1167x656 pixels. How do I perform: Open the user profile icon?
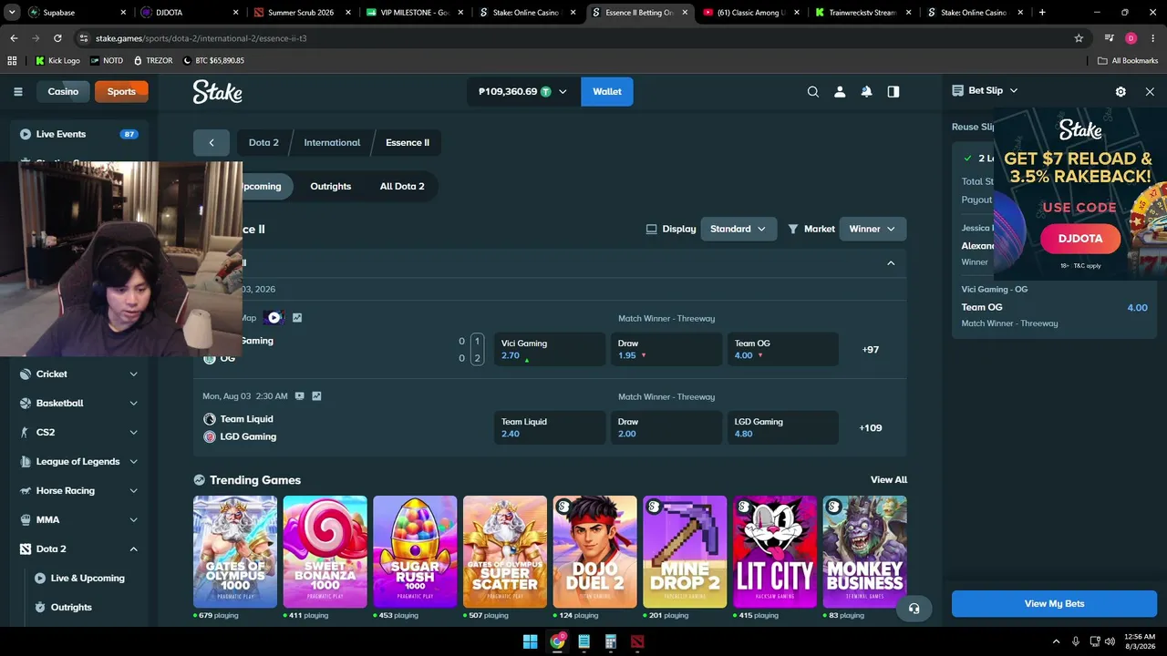(x=840, y=91)
